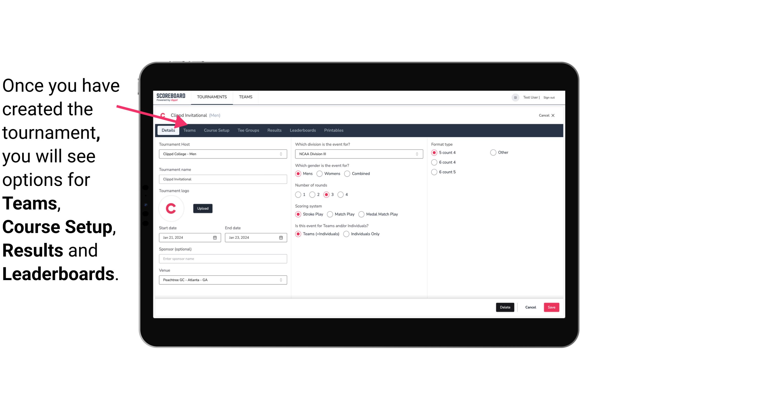
Task: Click the Tournament name input field
Action: [x=222, y=179]
